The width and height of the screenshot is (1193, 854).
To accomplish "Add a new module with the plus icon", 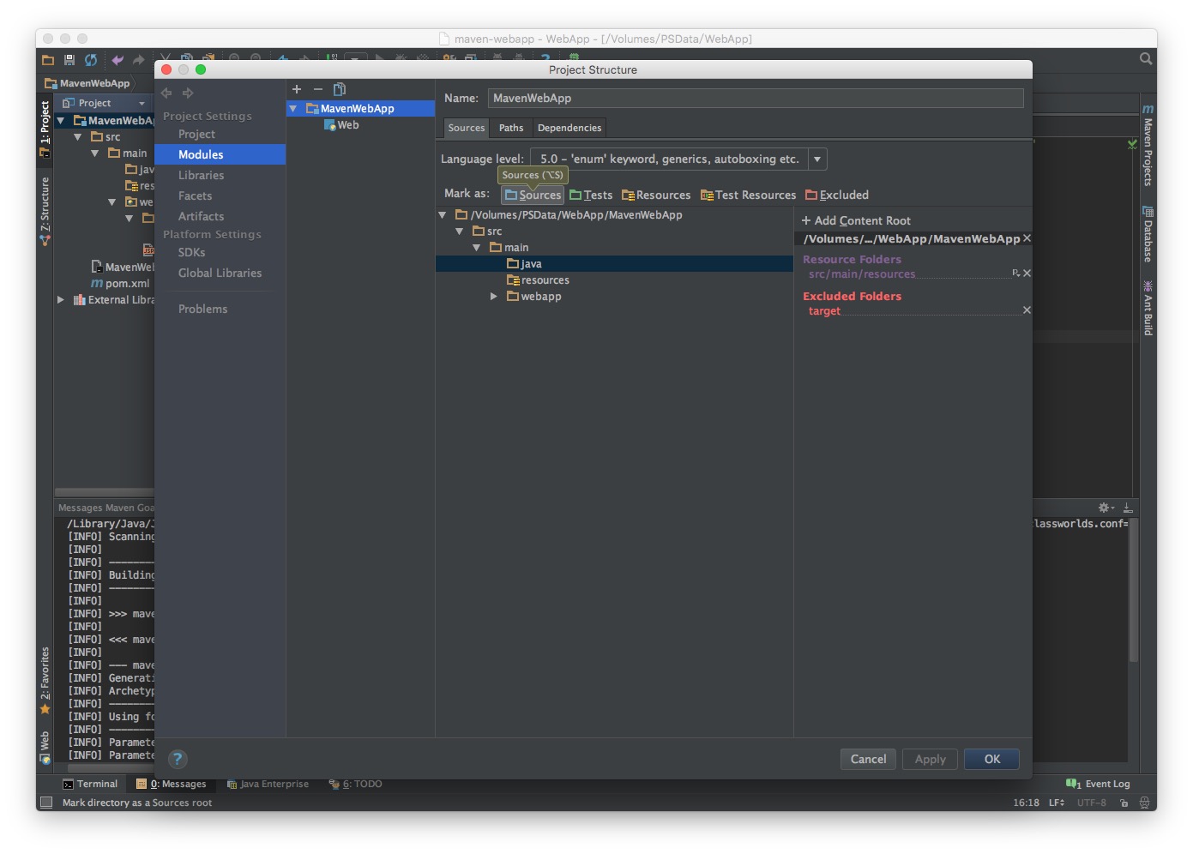I will pos(297,89).
